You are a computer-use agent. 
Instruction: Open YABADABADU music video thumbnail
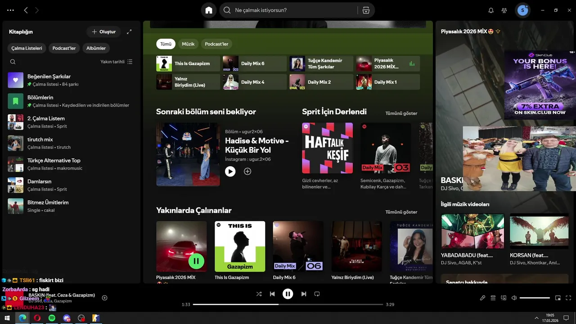coord(472,231)
